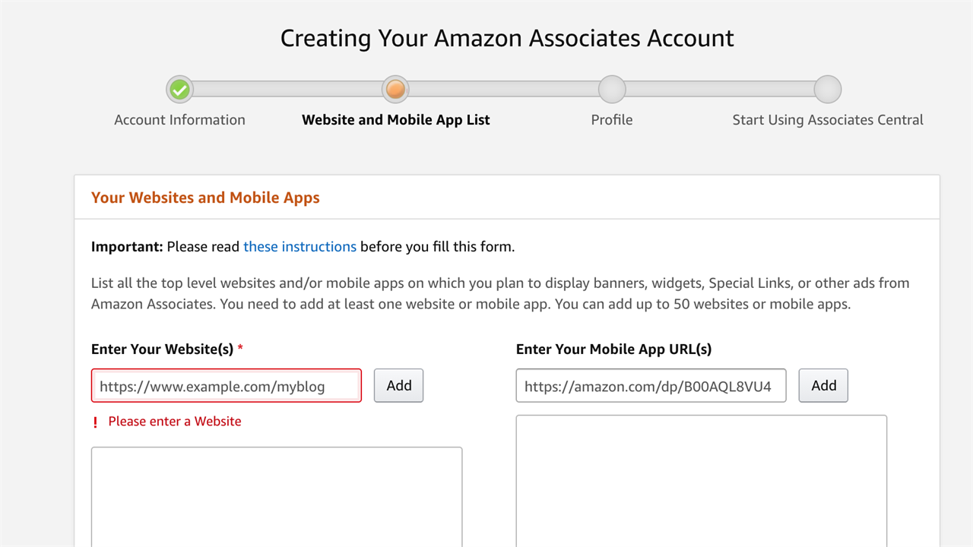Select the Account Information step label

click(179, 120)
